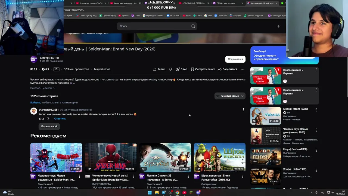
Task: Boost the video with В топ
Action: [182, 69]
